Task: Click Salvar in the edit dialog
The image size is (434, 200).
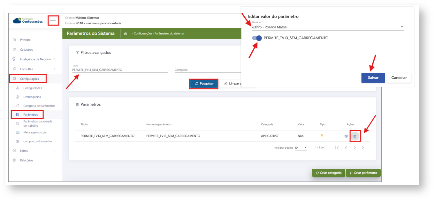Action: tap(373, 78)
